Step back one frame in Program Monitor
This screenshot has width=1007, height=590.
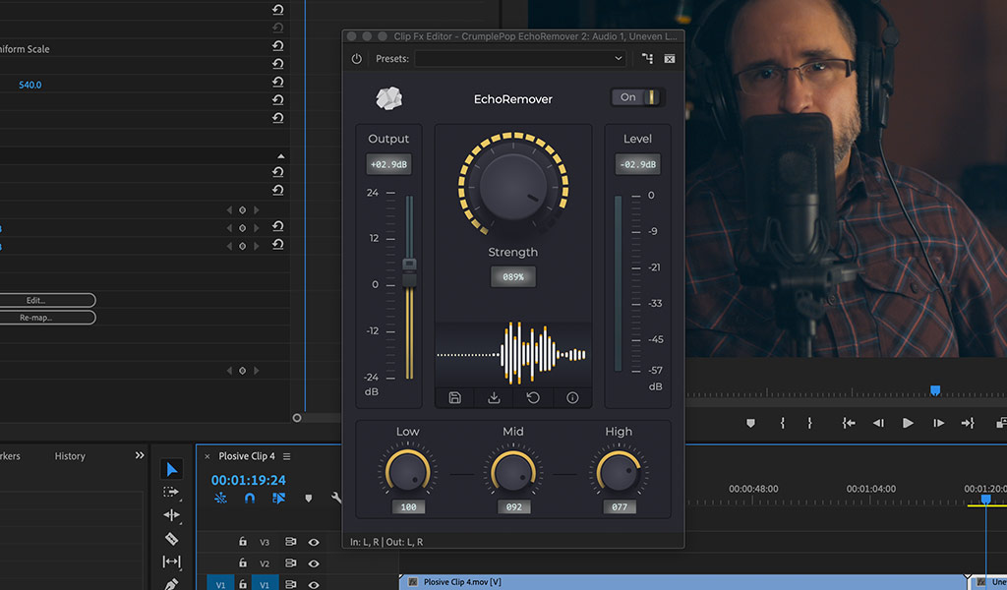pyautogui.click(x=878, y=423)
